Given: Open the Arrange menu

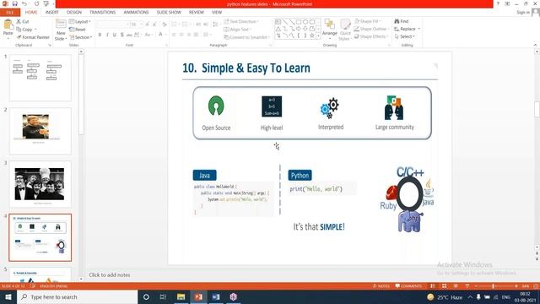Looking at the screenshot, I should 330,28.
